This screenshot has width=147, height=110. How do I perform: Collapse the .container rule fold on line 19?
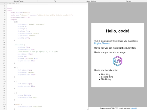6,45
